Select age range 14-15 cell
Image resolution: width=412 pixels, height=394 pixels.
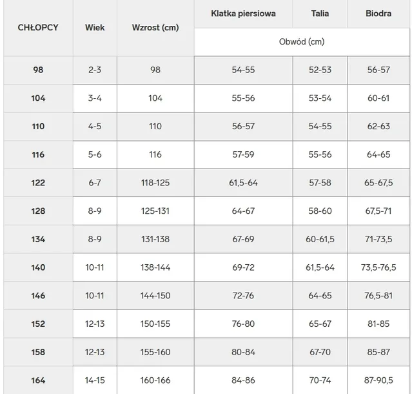[95, 380]
